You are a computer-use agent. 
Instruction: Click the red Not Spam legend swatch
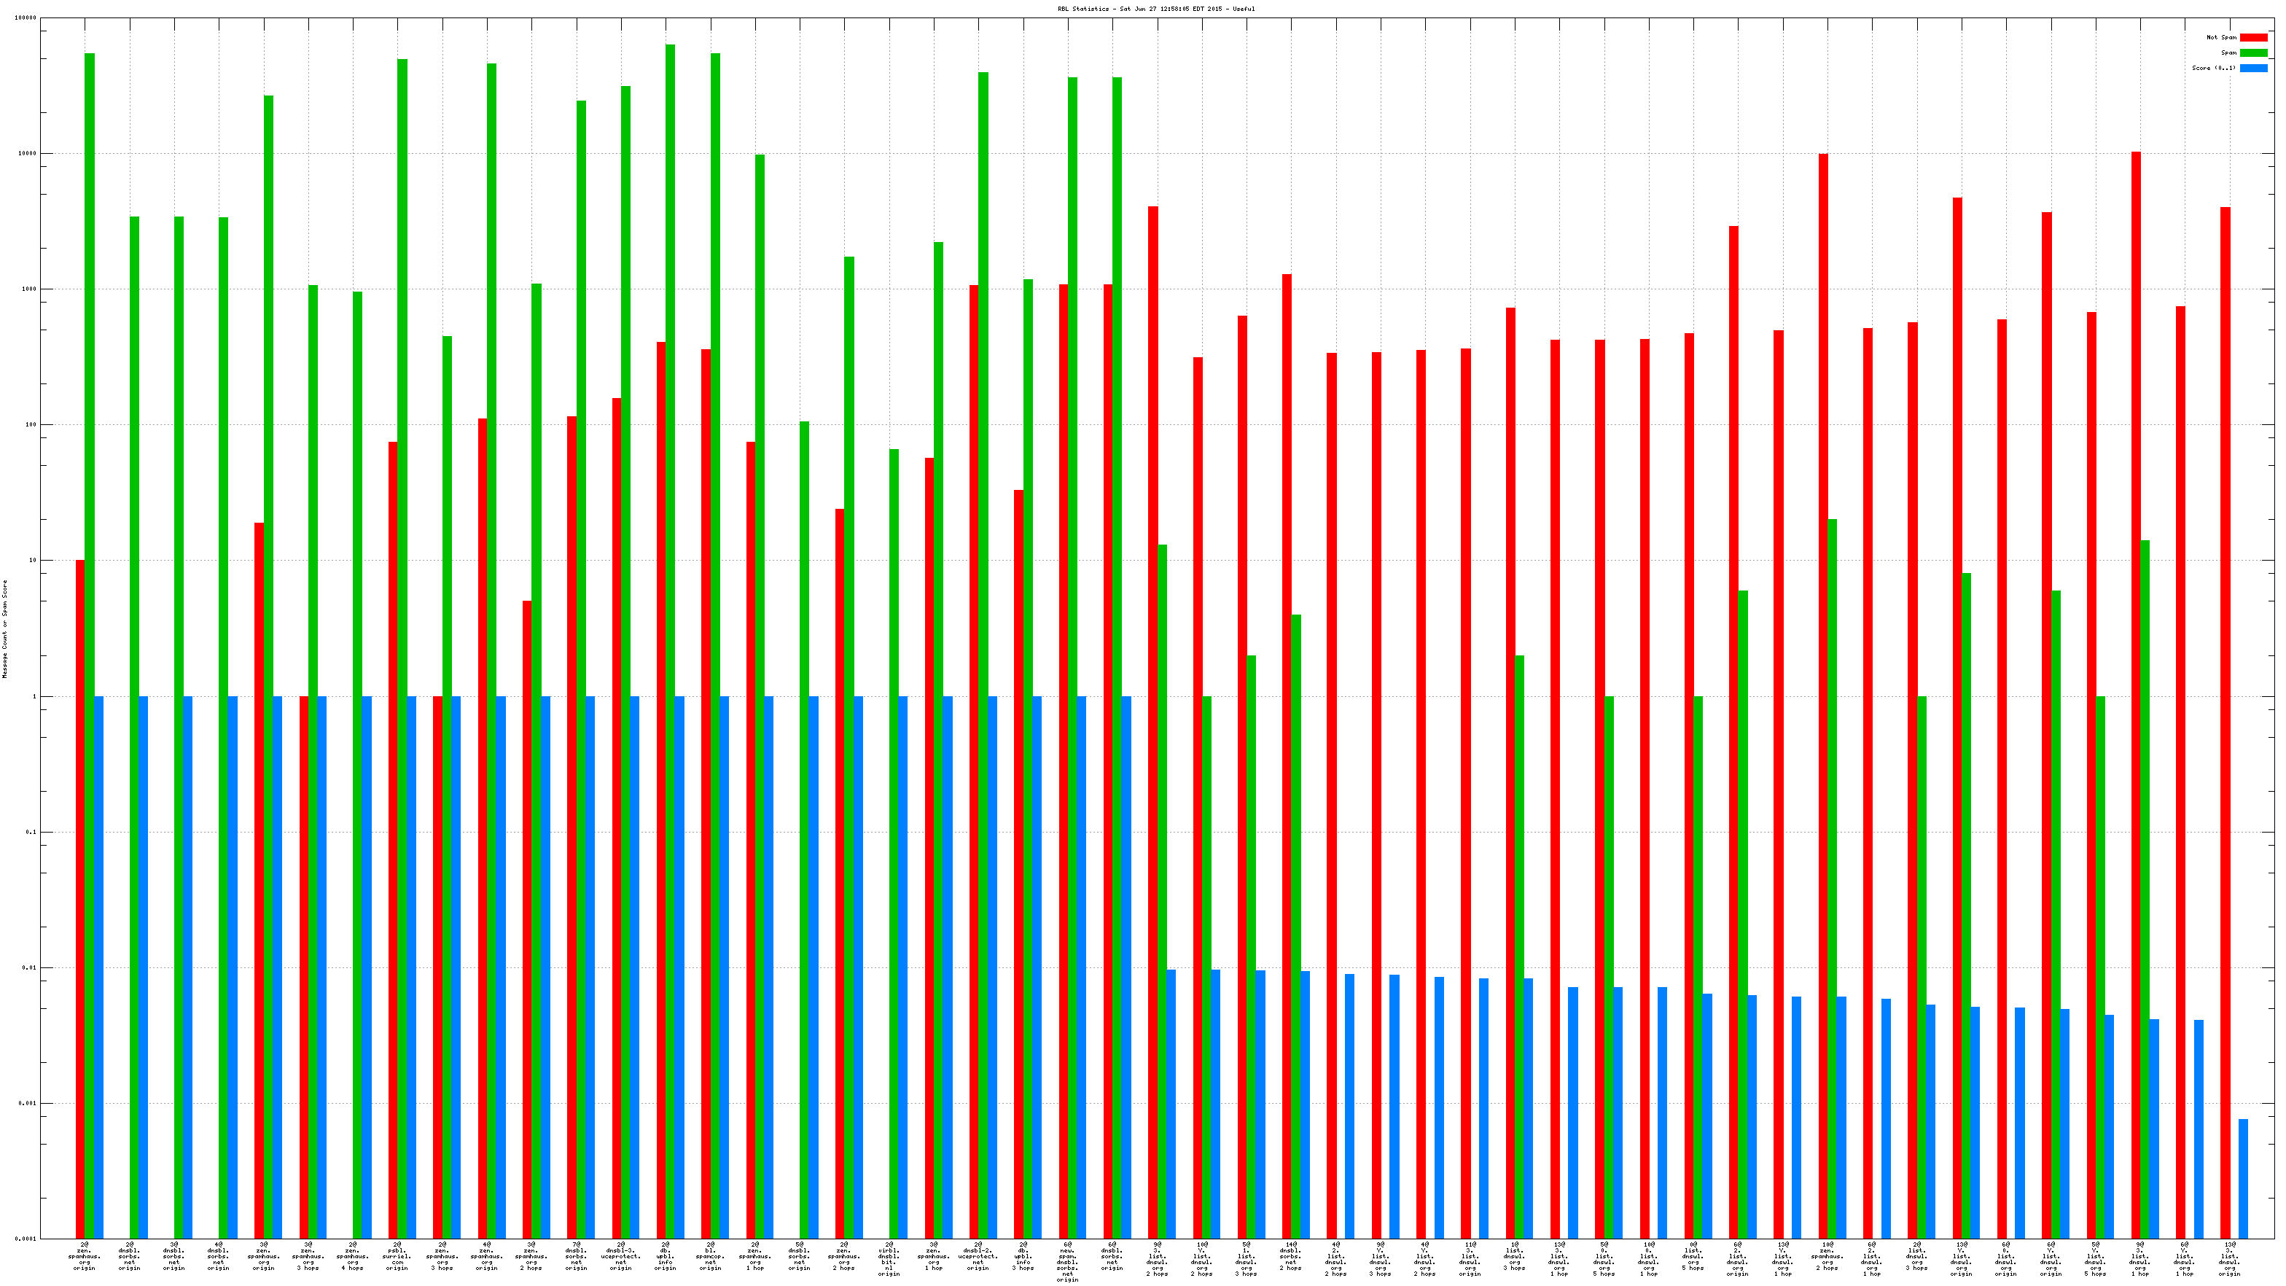[2252, 37]
